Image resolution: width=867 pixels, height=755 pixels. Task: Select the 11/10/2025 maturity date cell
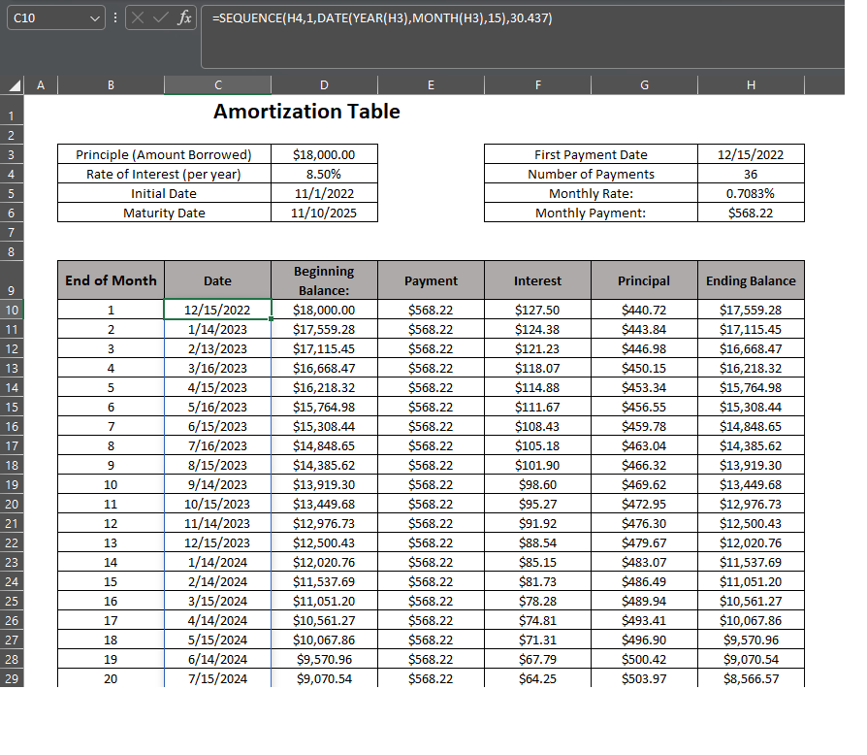(324, 213)
